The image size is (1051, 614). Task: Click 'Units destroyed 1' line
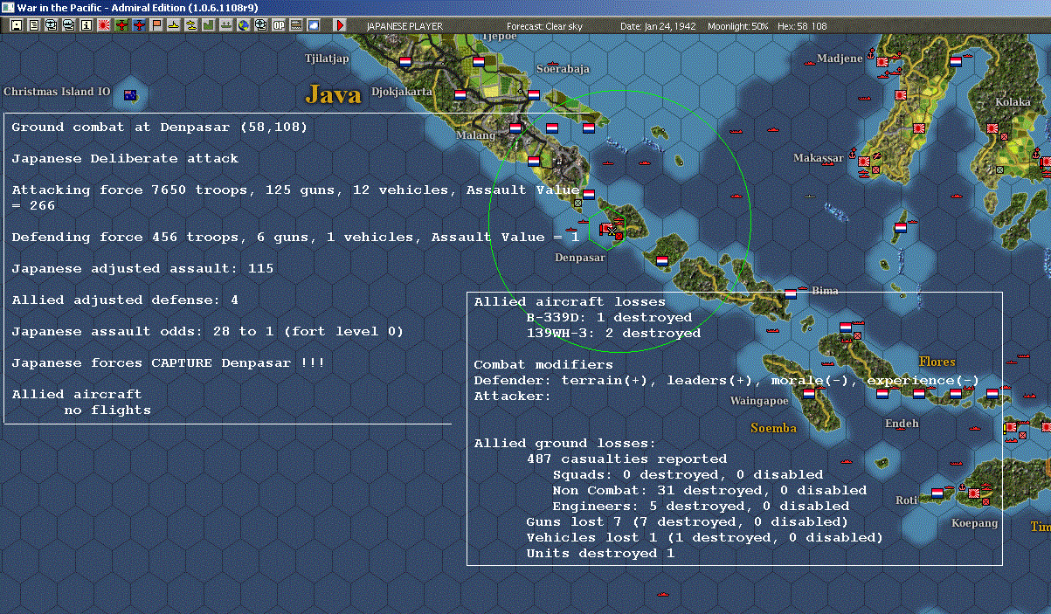[600, 554]
